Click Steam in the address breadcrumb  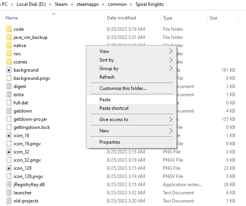(x=61, y=4)
